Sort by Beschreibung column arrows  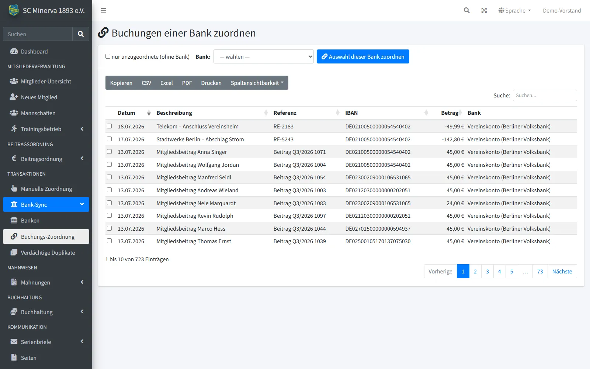click(266, 113)
